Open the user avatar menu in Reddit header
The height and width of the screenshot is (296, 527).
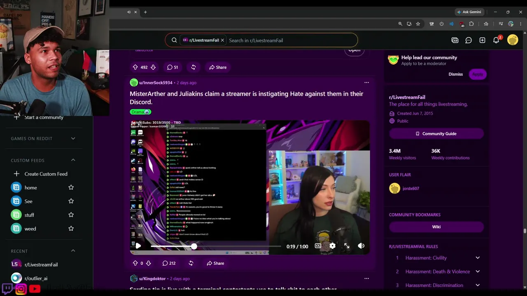point(513,40)
